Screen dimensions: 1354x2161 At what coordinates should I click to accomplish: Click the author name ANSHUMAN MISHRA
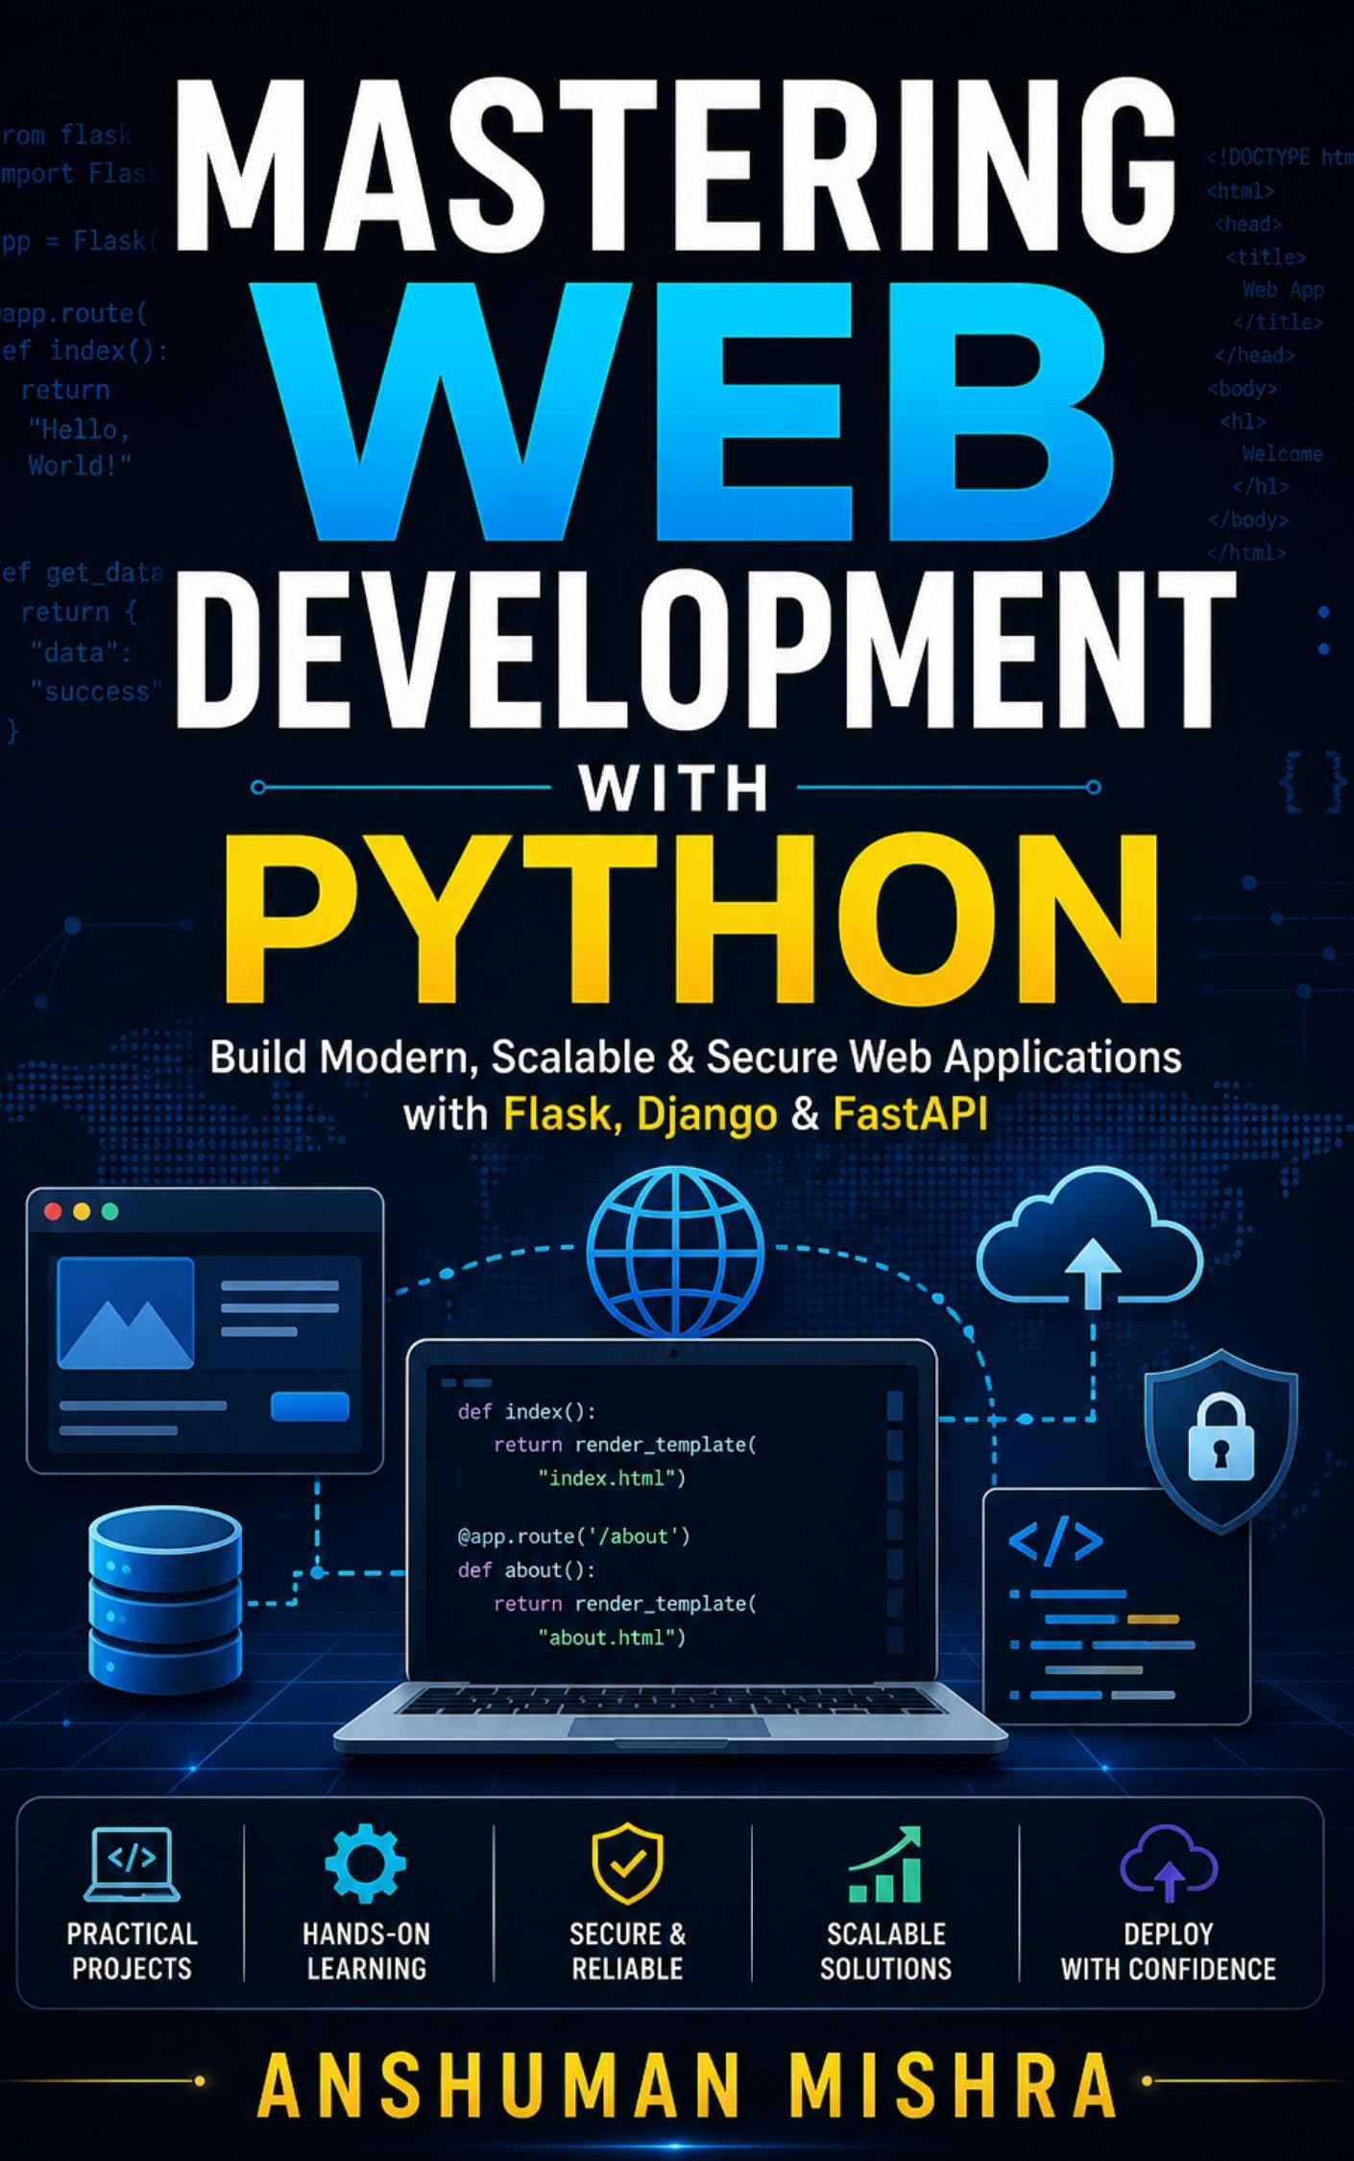point(687,2085)
